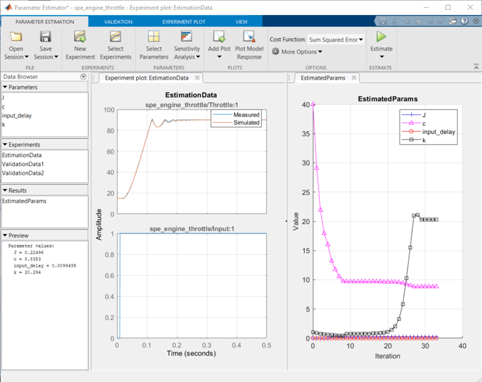
Task: Click the Add Plot icon
Action: pyautogui.click(x=219, y=36)
